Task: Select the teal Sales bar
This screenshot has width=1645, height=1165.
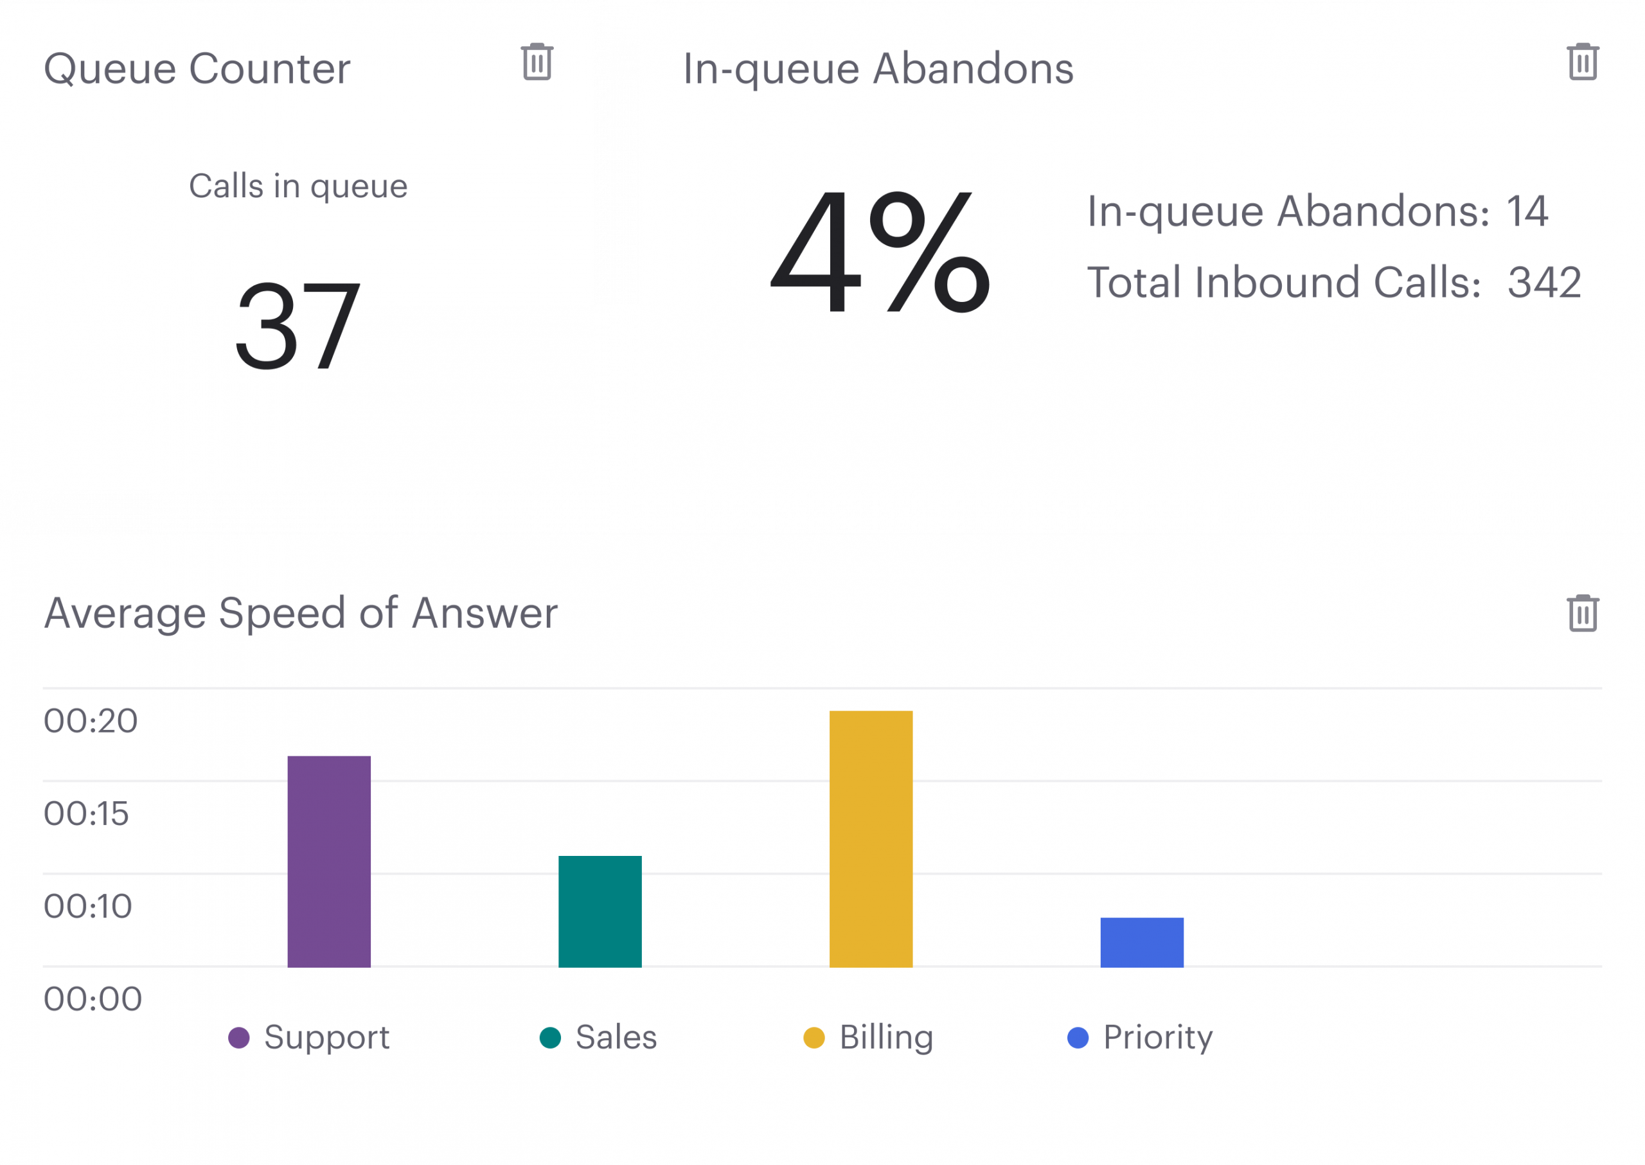Action: tap(600, 911)
